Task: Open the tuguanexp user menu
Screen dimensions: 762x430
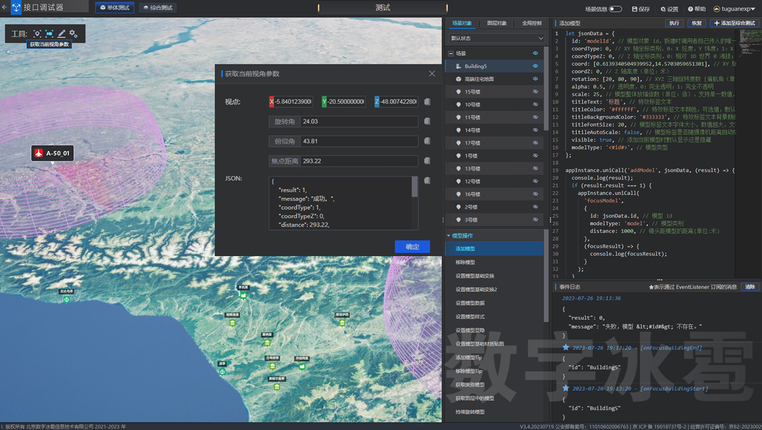Action: tap(734, 9)
